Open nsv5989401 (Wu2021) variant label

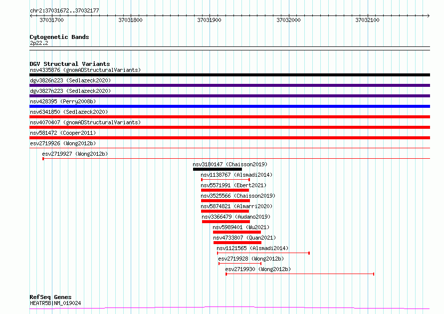(241, 227)
